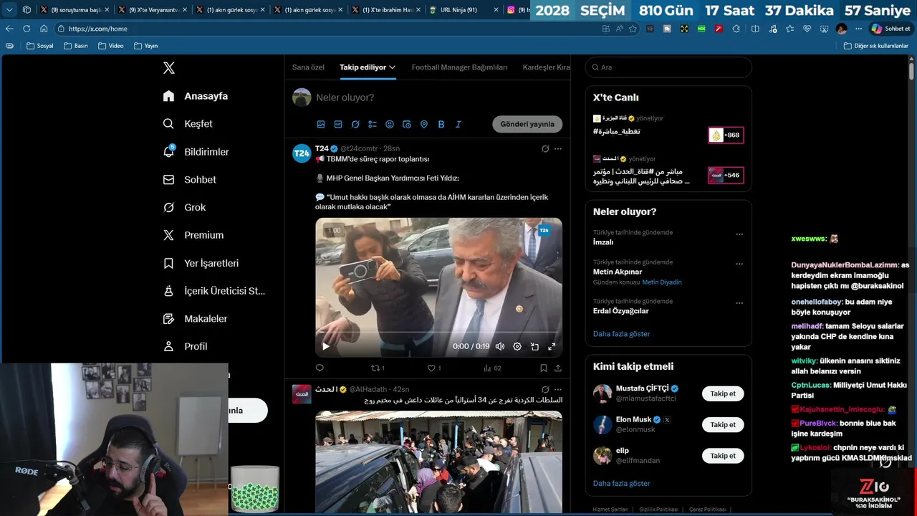
Task: Click the Gönderi yayınla button
Action: click(527, 124)
